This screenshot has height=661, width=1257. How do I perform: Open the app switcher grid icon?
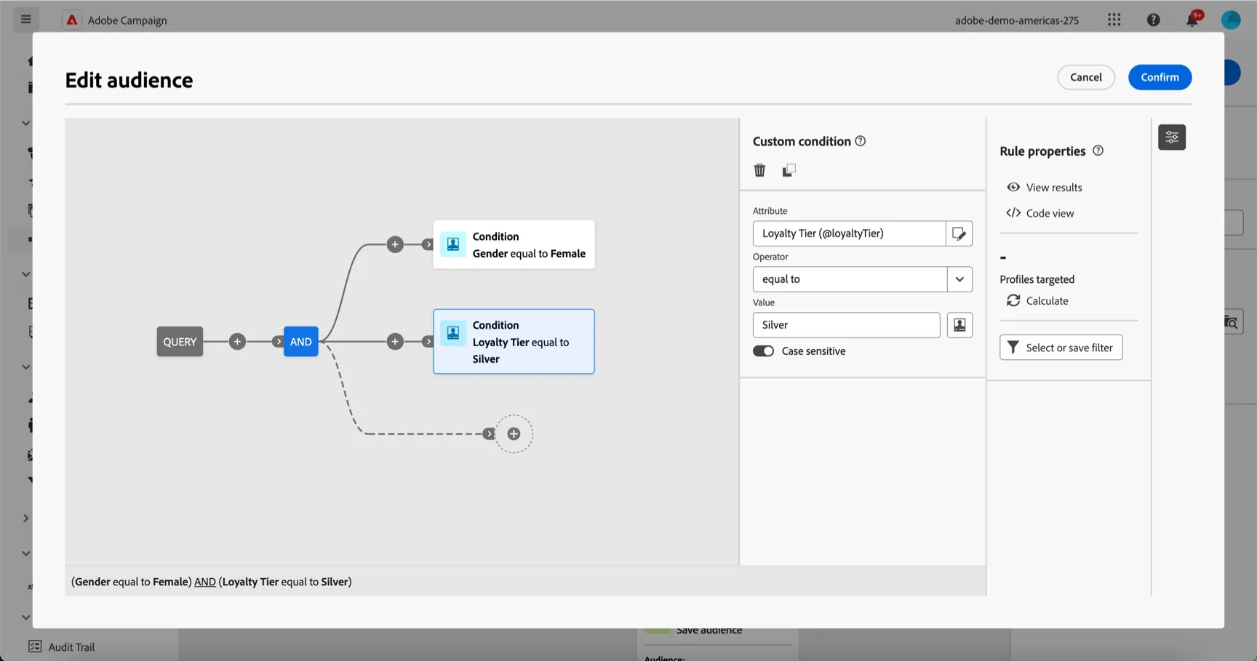(1114, 20)
